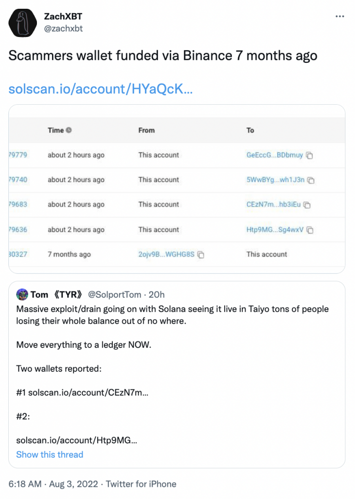The height and width of the screenshot is (499, 355).
Task: Click Show this thread
Action: tap(50, 455)
